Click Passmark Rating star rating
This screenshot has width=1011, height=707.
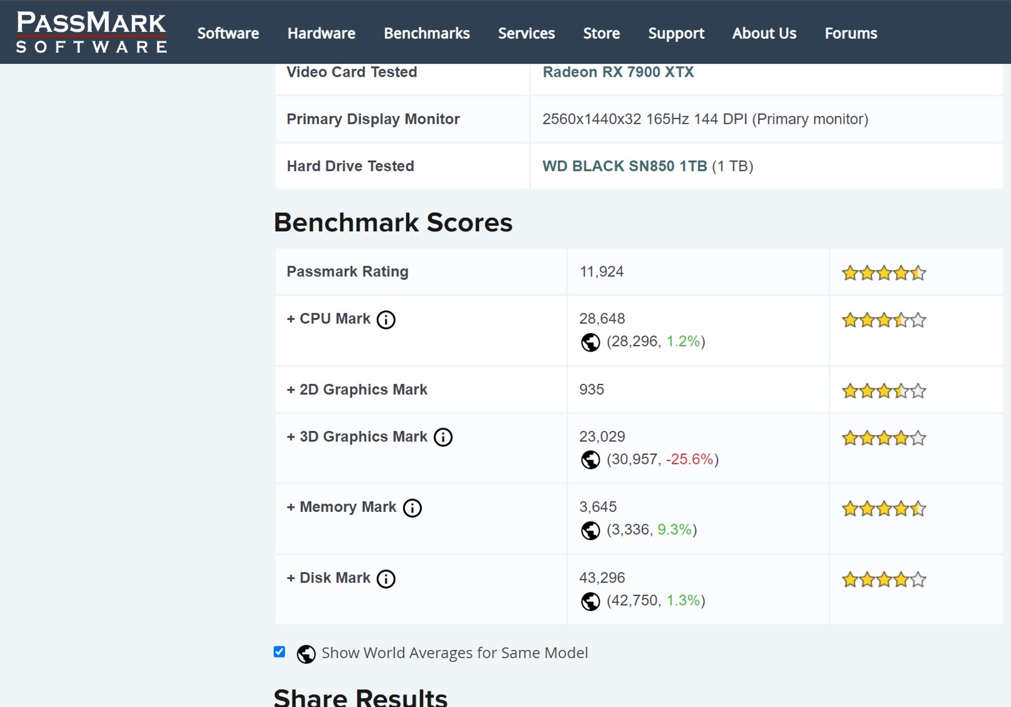click(x=884, y=273)
